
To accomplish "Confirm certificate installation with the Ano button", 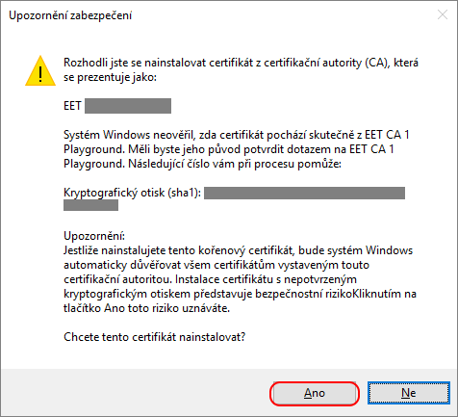I will (x=315, y=393).
